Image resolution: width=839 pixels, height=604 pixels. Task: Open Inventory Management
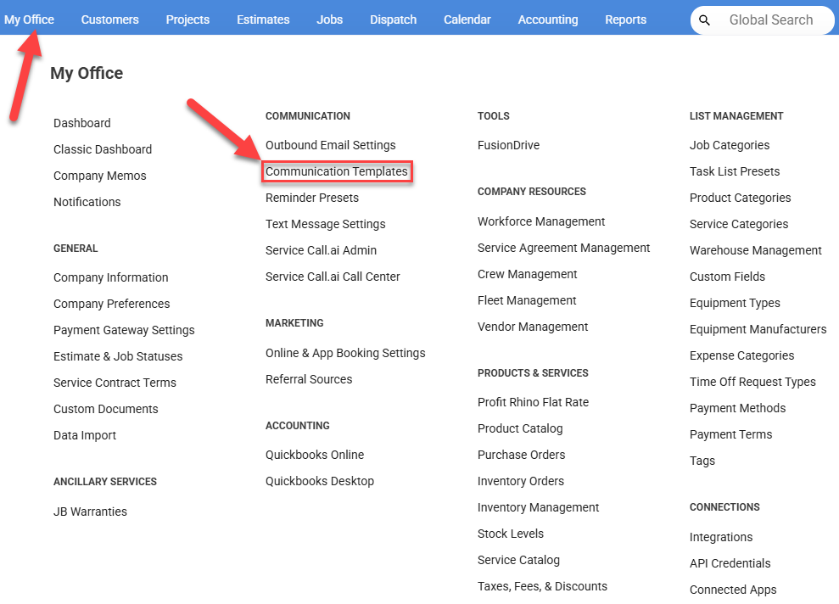tap(539, 506)
